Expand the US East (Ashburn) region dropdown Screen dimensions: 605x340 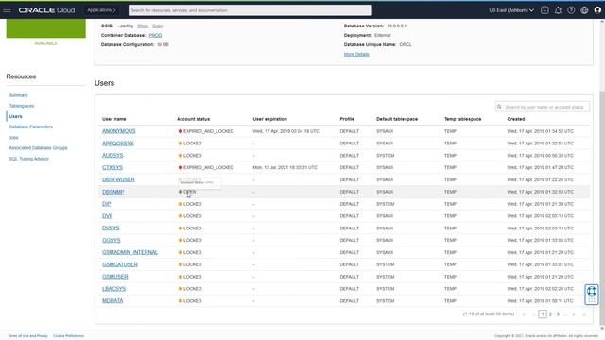click(x=511, y=10)
